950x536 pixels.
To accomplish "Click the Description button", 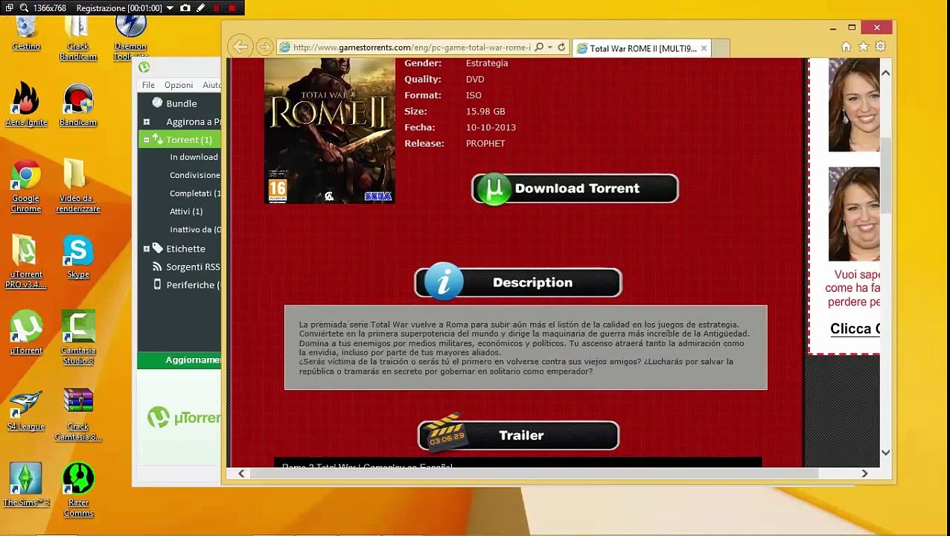I will 518,282.
